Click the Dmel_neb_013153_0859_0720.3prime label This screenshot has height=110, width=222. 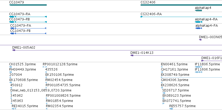41,90
